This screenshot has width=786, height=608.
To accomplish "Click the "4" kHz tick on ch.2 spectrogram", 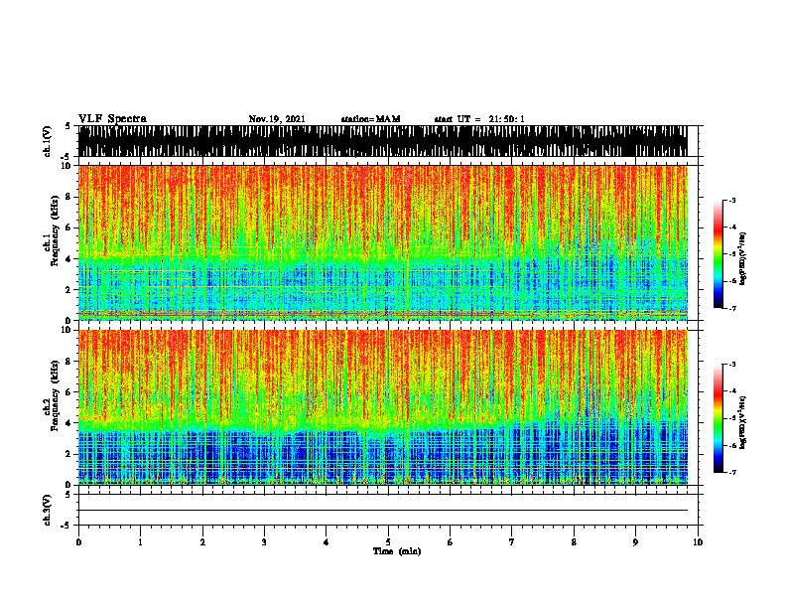I will (x=69, y=423).
